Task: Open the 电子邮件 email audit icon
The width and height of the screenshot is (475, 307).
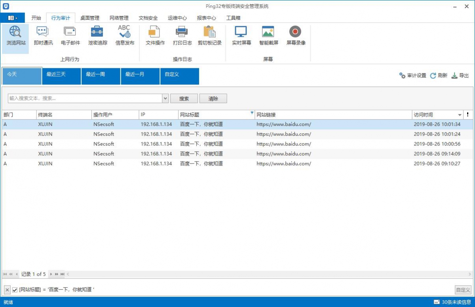Action: coord(70,36)
